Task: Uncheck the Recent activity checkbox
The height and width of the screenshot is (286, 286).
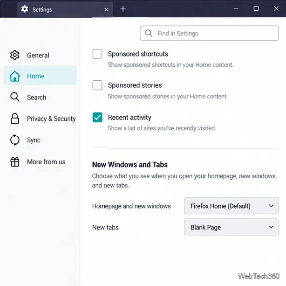Action: click(97, 117)
